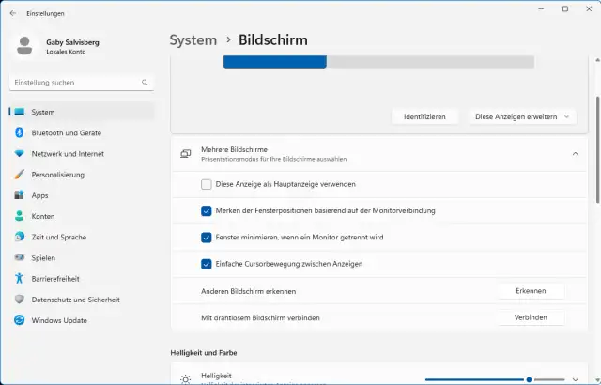Collapse the 'Mehrere Bildschirme' section
The width and height of the screenshot is (601, 385).
[x=575, y=153]
